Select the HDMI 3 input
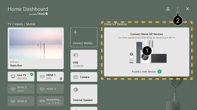The width and height of the screenshot is (197, 110). point(50,89)
